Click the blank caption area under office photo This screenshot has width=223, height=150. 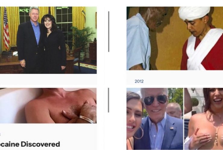click(x=48, y=79)
